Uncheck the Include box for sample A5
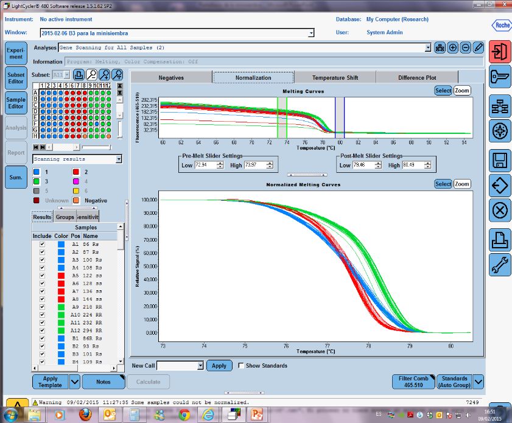This screenshot has height=423, width=512. point(42,276)
